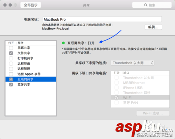Image resolution: width=175 pixels, height=139 pixels.
Task: Open the Thunderbolt 以太网 source dropdown
Action: pyautogui.click(x=133, y=63)
